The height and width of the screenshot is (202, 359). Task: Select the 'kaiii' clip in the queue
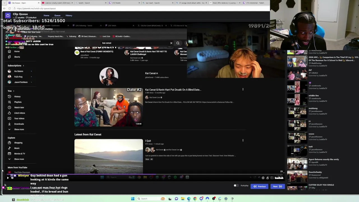tap(323, 150)
